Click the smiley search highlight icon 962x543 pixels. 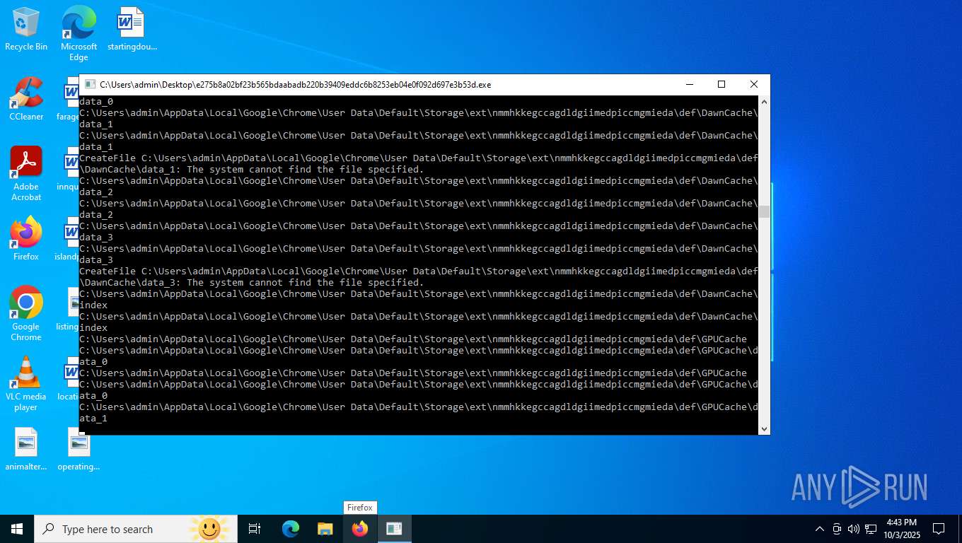coord(209,529)
